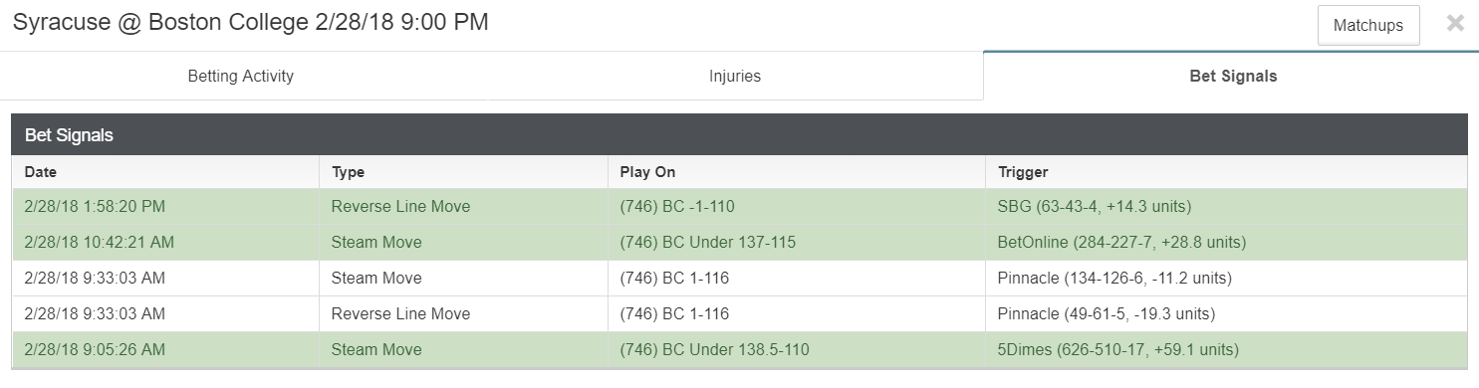Screen dimensions: 1479x388
Task: Click the Bet Signals panel header bar
Action: coord(739,135)
